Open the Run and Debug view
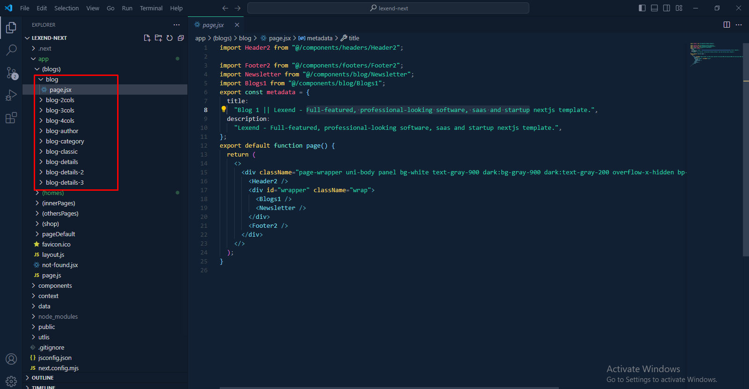 coord(11,96)
